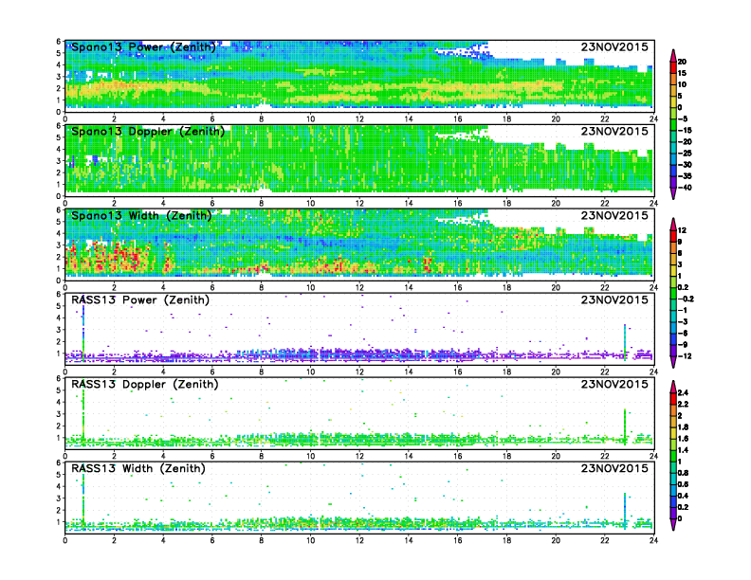Click the '-0.2' label on the middle colorbar
This screenshot has width=751, height=580.
[686, 299]
